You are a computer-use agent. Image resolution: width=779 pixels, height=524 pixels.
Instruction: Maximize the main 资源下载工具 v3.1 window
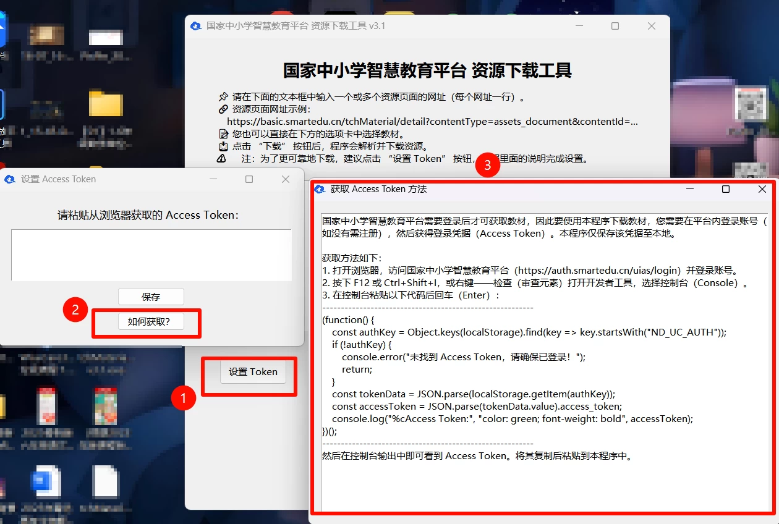[615, 26]
